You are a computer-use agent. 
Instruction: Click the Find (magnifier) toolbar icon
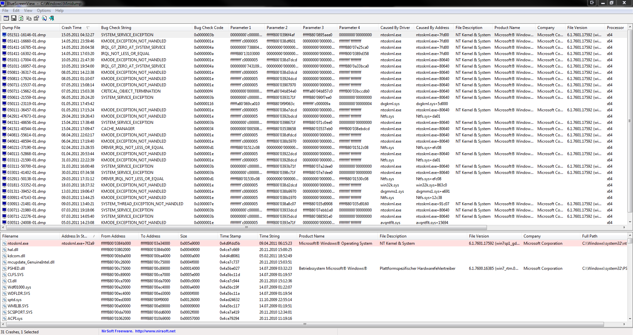pyautogui.click(x=44, y=18)
